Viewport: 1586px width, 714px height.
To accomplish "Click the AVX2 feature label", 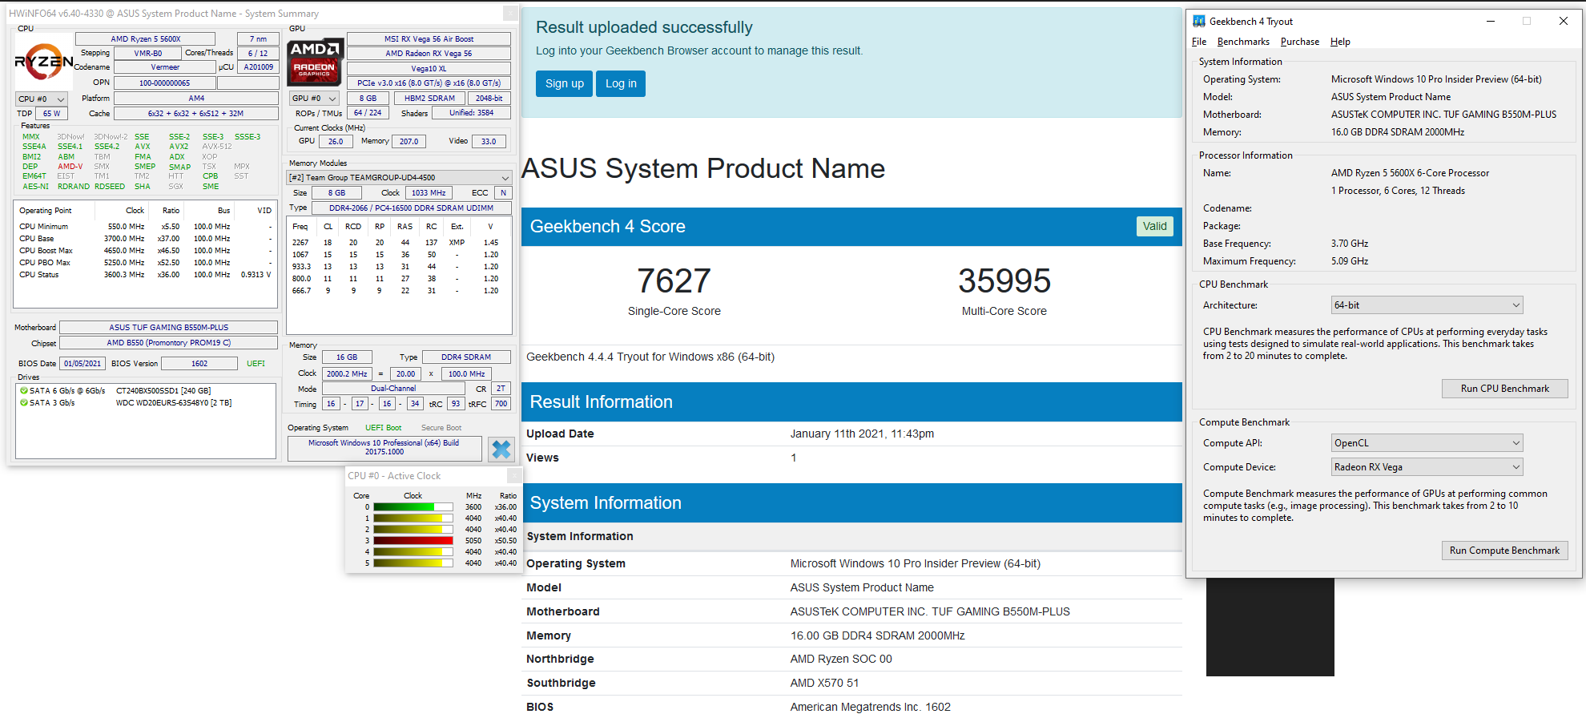I will (x=179, y=147).
